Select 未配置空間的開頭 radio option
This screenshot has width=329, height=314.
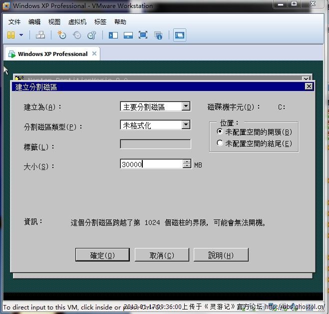tap(220, 132)
